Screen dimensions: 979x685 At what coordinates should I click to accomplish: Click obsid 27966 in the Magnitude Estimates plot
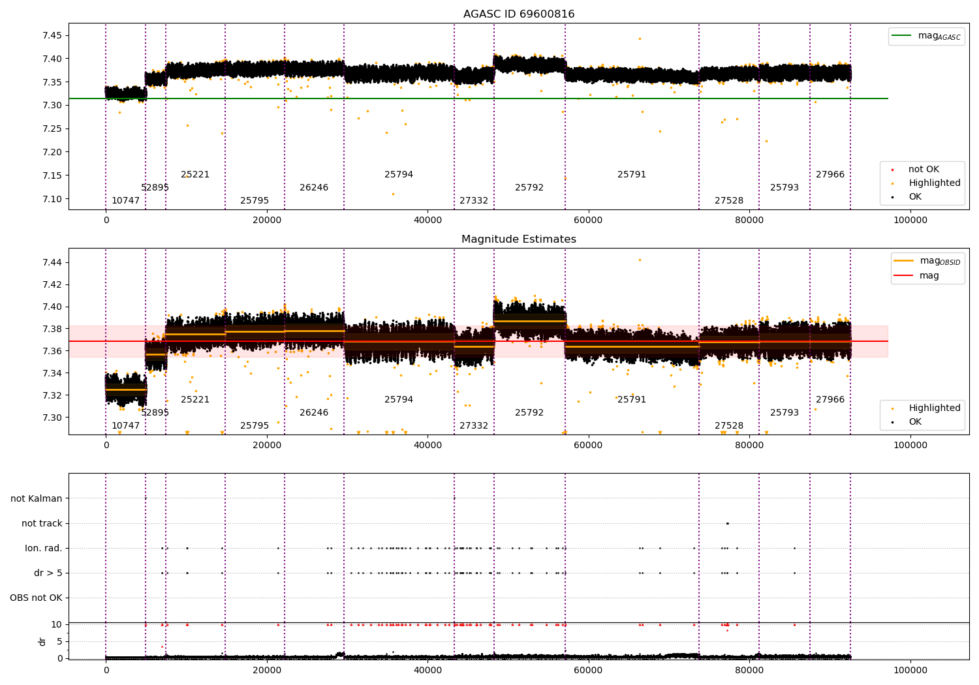(830, 400)
